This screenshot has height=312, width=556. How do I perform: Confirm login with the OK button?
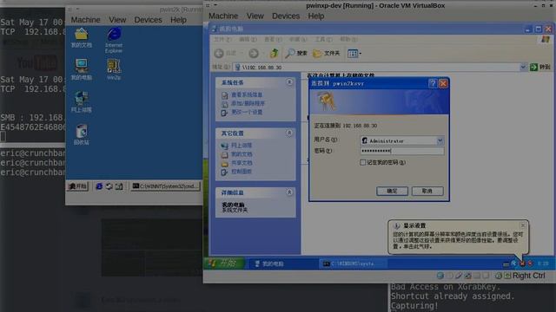(x=392, y=191)
